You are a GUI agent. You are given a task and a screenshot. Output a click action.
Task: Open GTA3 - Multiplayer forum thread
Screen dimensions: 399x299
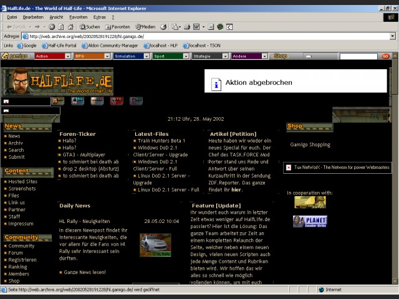(x=84, y=154)
